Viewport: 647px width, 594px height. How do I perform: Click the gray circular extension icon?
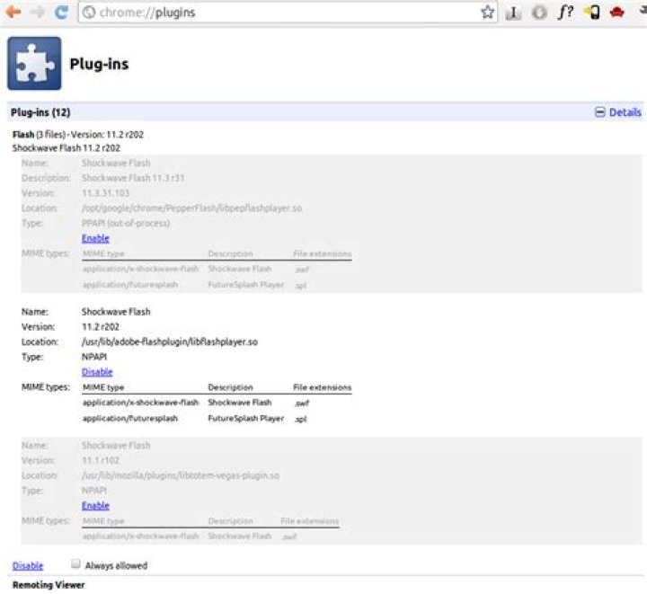(x=539, y=13)
